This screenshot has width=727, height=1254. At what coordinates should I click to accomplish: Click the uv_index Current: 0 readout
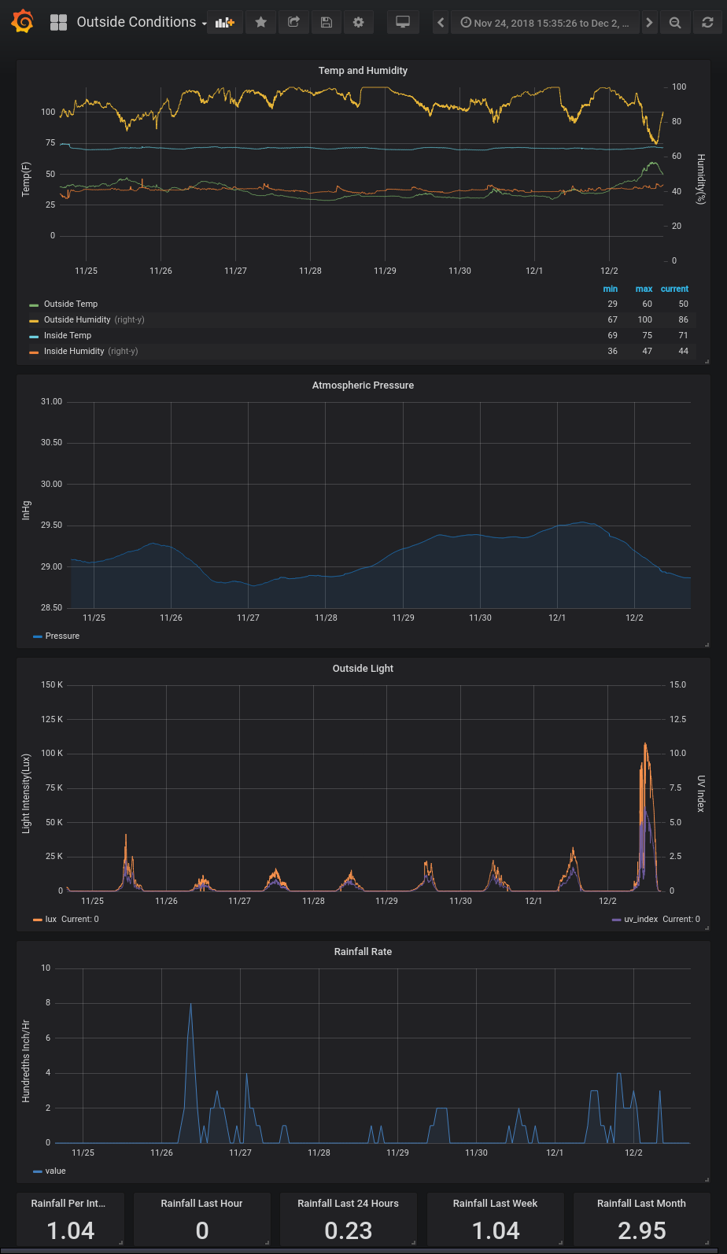click(681, 919)
